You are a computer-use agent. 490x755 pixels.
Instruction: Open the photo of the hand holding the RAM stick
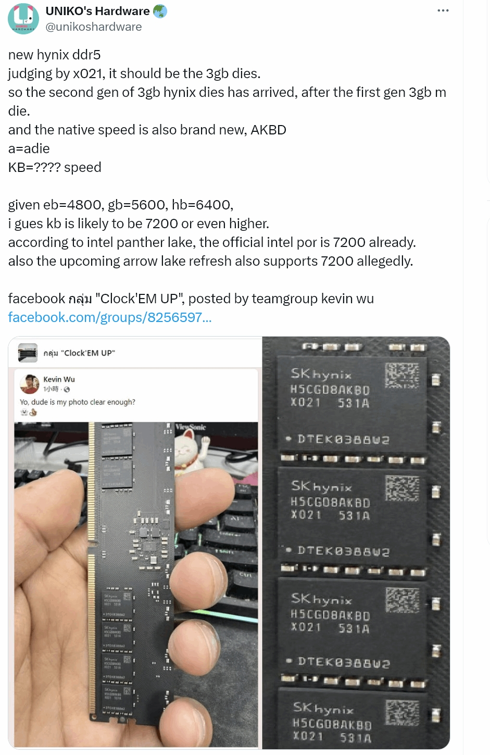click(x=136, y=585)
